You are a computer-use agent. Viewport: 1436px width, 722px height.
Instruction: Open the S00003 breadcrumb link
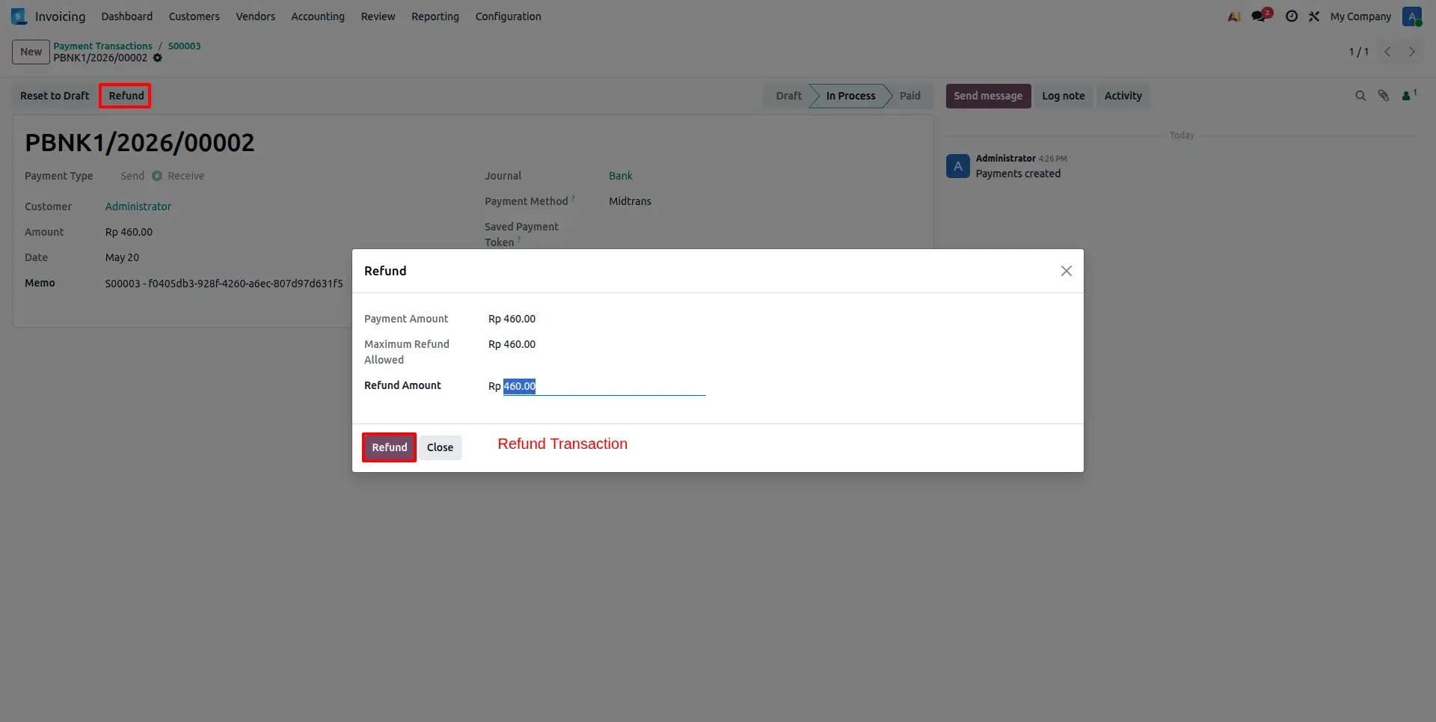[184, 46]
